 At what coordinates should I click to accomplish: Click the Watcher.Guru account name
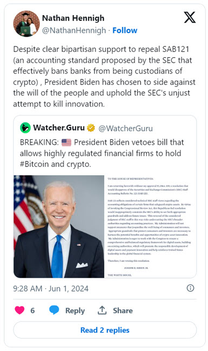pyautogui.click(x=59, y=128)
